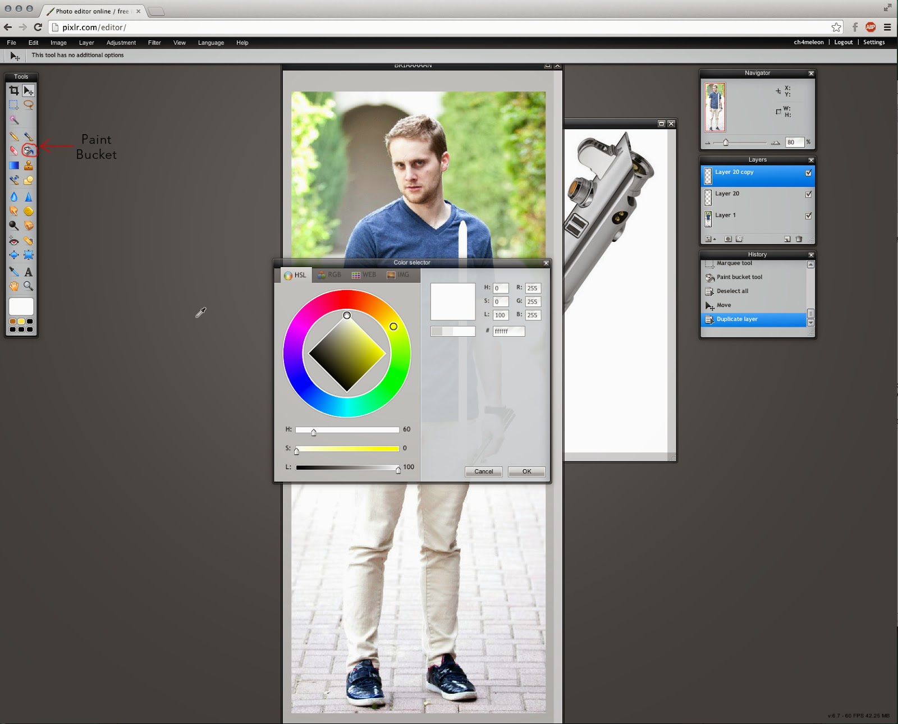Select the Marquee tool in Tools panel

pyautogui.click(x=14, y=105)
